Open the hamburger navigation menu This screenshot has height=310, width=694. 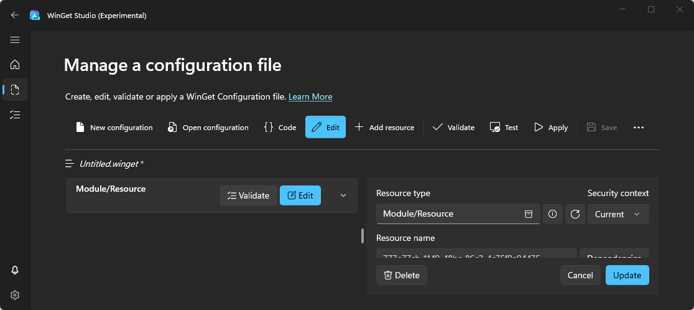(x=15, y=40)
